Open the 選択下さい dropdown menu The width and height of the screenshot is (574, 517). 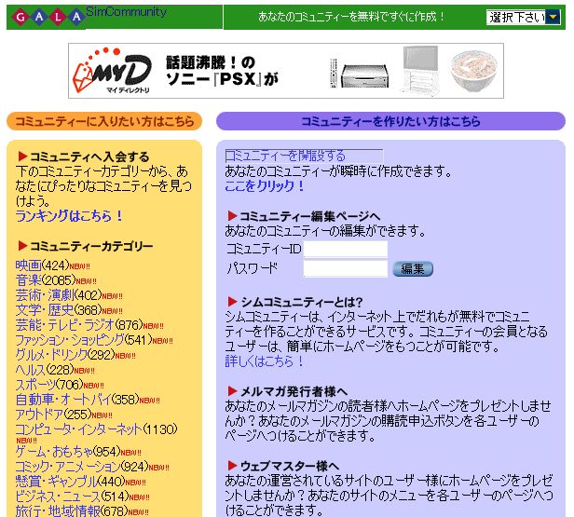[x=522, y=18]
